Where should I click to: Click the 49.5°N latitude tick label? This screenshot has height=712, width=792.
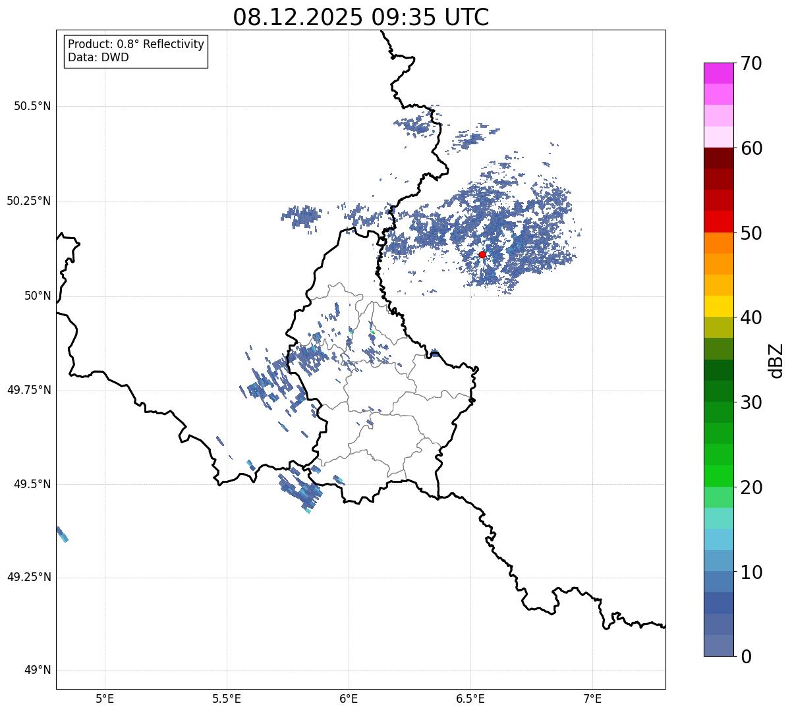[x=32, y=484]
